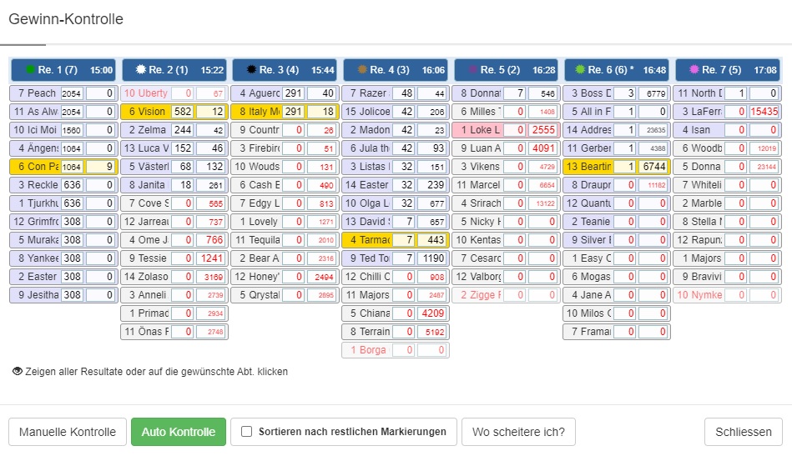Click the Manuelle Kontrolle button
The height and width of the screenshot is (456, 792).
[x=67, y=432]
